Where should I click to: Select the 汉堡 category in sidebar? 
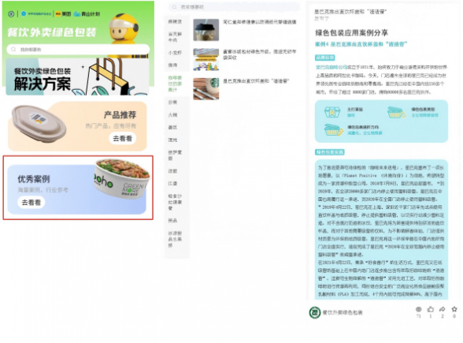(x=172, y=183)
